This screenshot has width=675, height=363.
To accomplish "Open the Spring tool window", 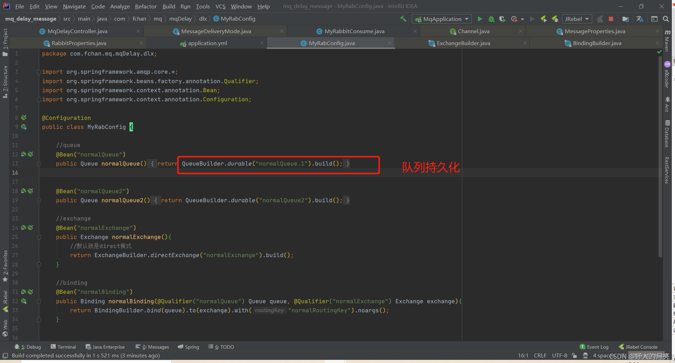I will click(188, 347).
